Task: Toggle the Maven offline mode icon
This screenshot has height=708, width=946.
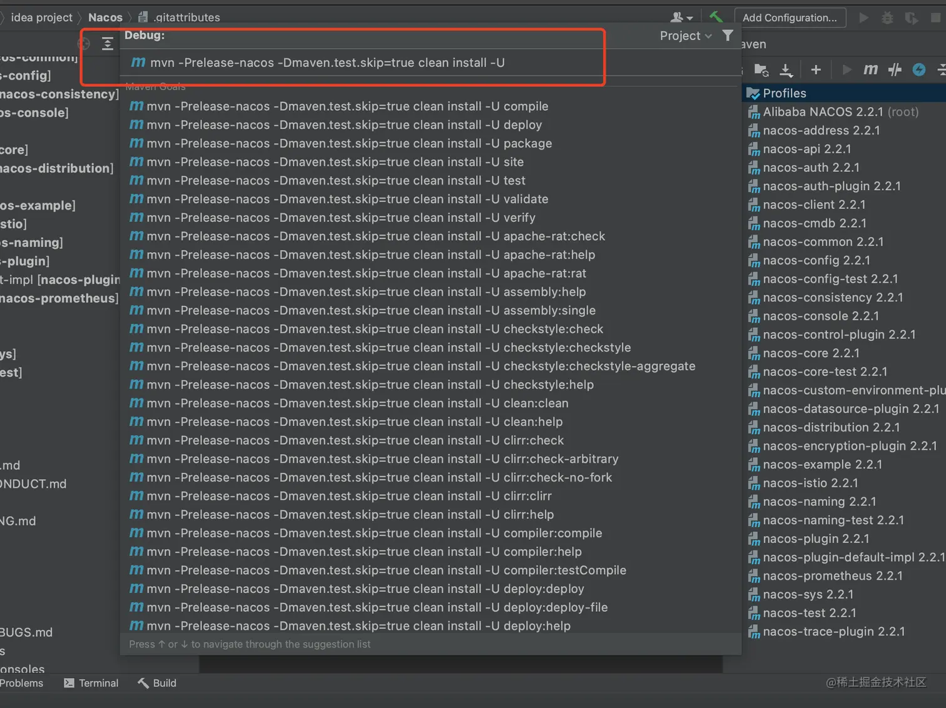Action: coord(895,69)
